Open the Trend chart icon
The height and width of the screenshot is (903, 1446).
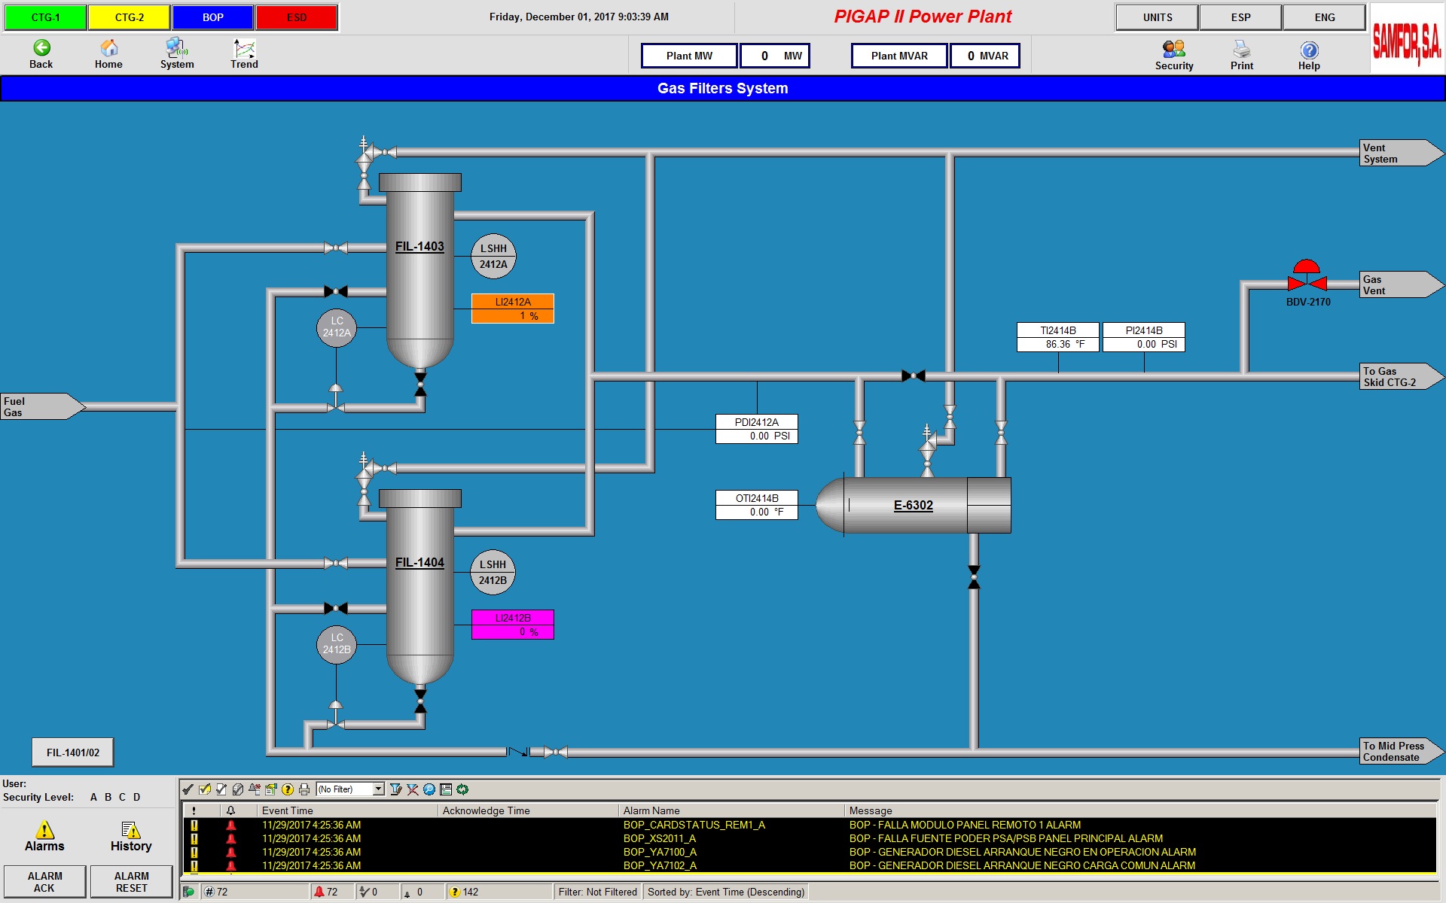pos(244,48)
